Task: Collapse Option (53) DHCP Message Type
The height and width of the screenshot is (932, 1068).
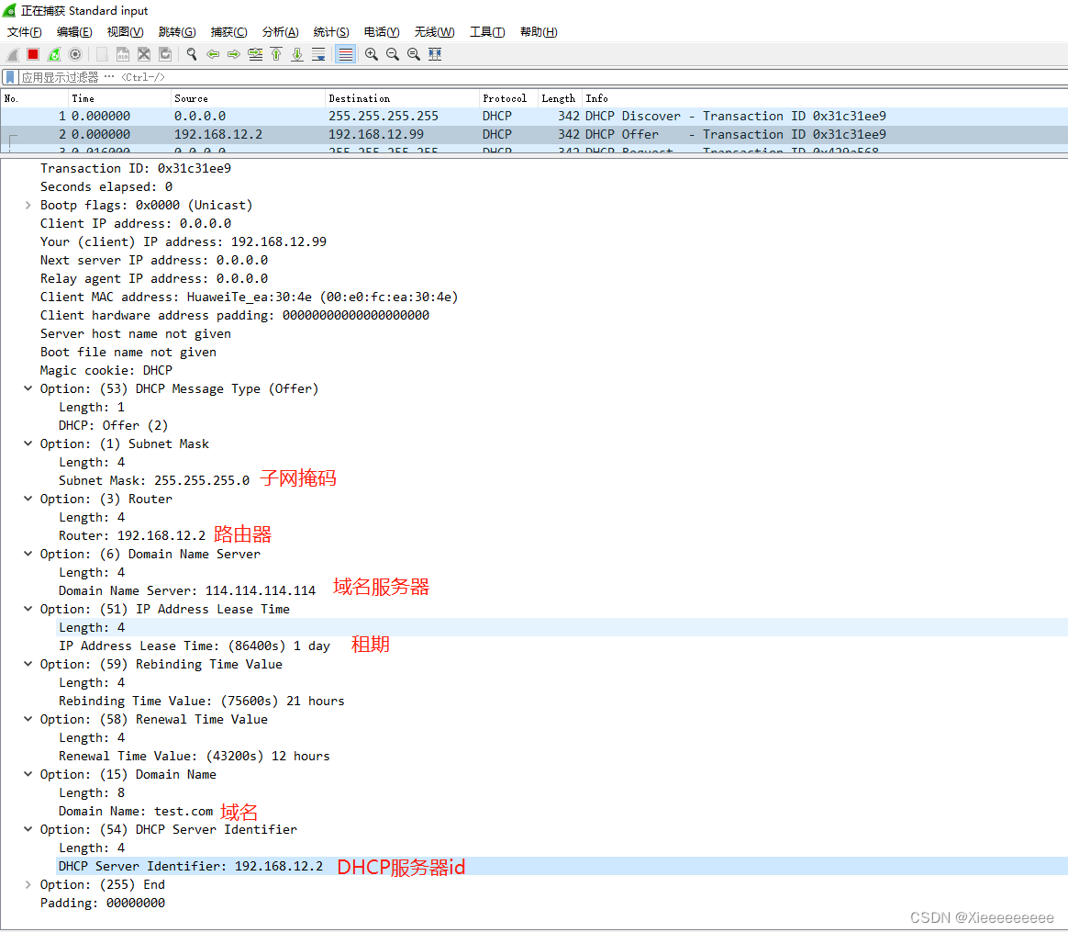Action: pyautogui.click(x=28, y=387)
